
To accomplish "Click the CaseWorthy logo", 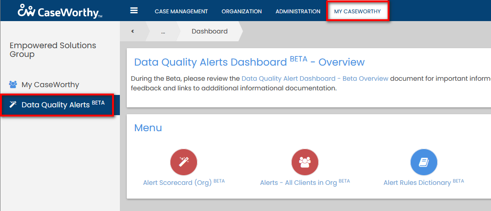I will tap(60, 11).
